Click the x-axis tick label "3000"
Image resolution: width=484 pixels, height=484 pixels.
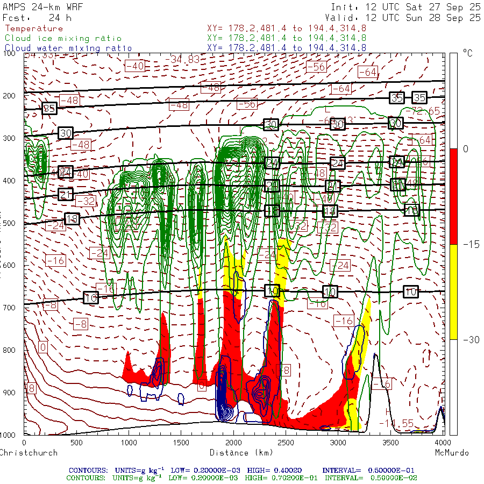point(338,443)
